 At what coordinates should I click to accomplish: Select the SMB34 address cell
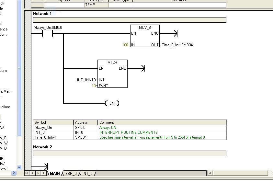[x=86, y=137]
